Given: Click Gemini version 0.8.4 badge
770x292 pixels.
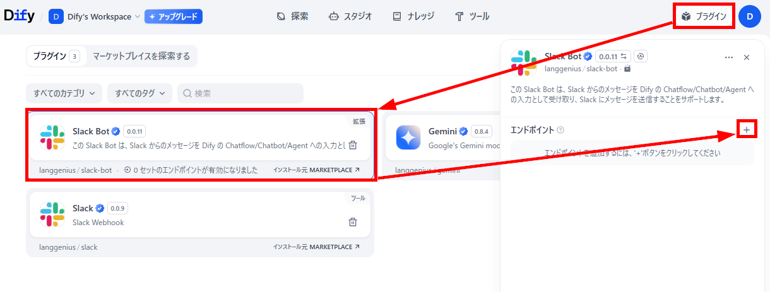Looking at the screenshot, I should [x=482, y=131].
